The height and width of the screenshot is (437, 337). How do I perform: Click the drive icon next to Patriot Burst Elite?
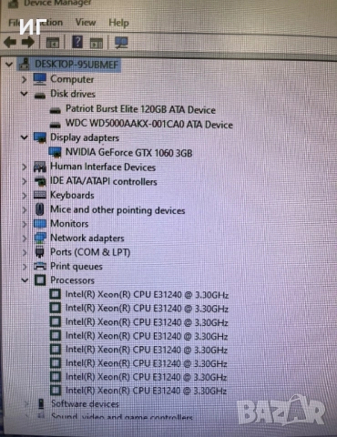click(x=56, y=110)
